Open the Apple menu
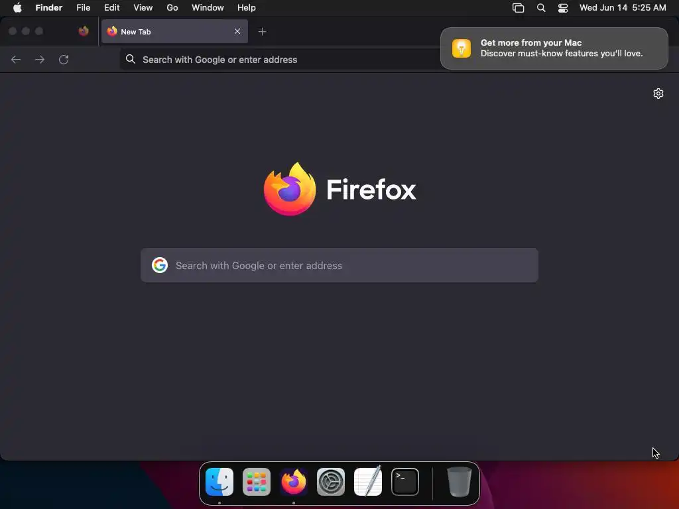Image resolution: width=679 pixels, height=509 pixels. (x=17, y=7)
